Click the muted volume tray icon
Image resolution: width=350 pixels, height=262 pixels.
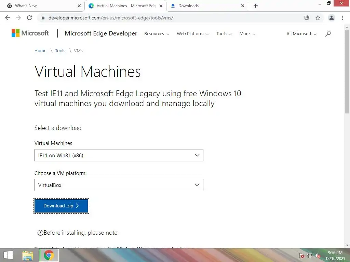pyautogui.click(x=318, y=256)
